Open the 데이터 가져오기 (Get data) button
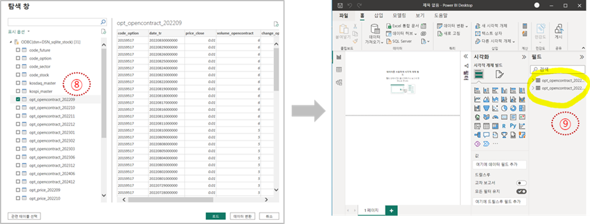The height and width of the screenshot is (224, 590). point(375,34)
